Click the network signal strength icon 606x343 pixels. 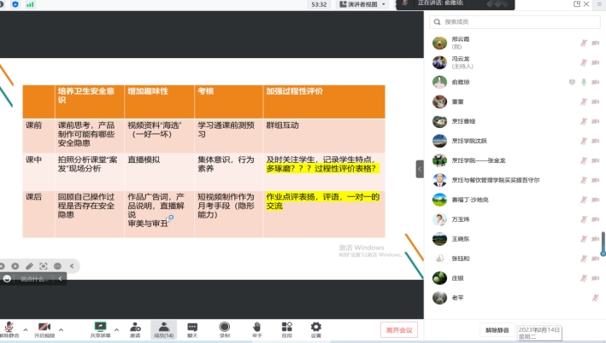pyautogui.click(x=31, y=4)
